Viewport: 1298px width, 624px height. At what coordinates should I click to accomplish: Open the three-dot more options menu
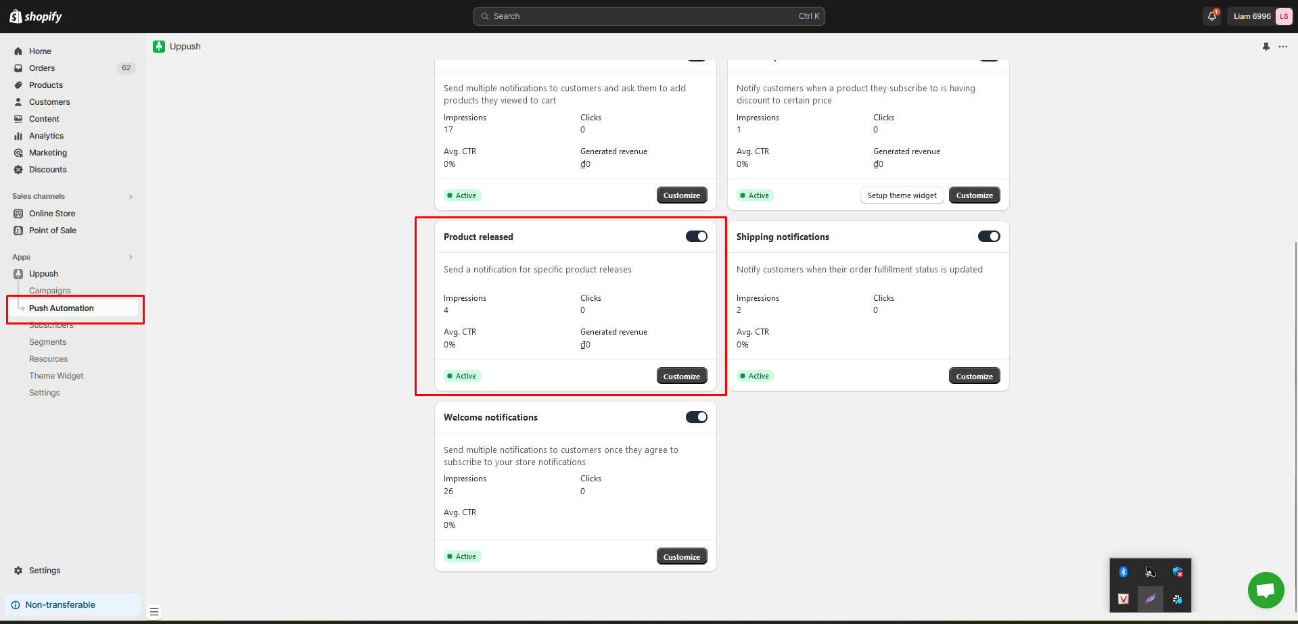[x=1283, y=47]
